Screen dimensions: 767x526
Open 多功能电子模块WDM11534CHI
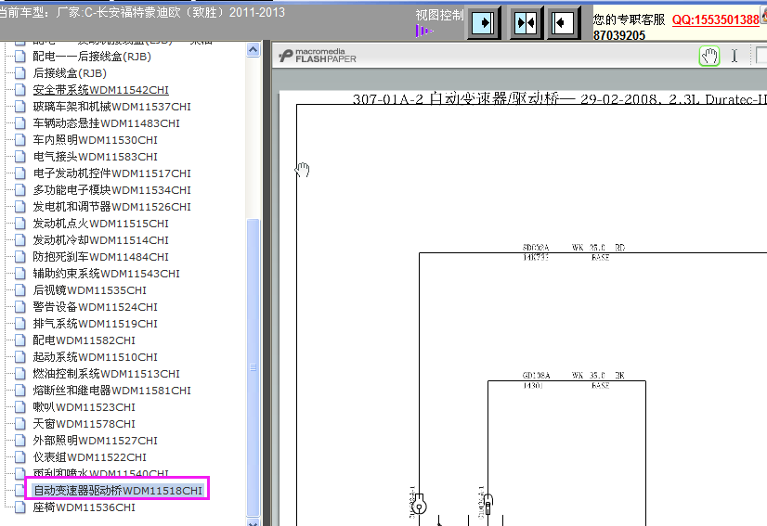(112, 190)
